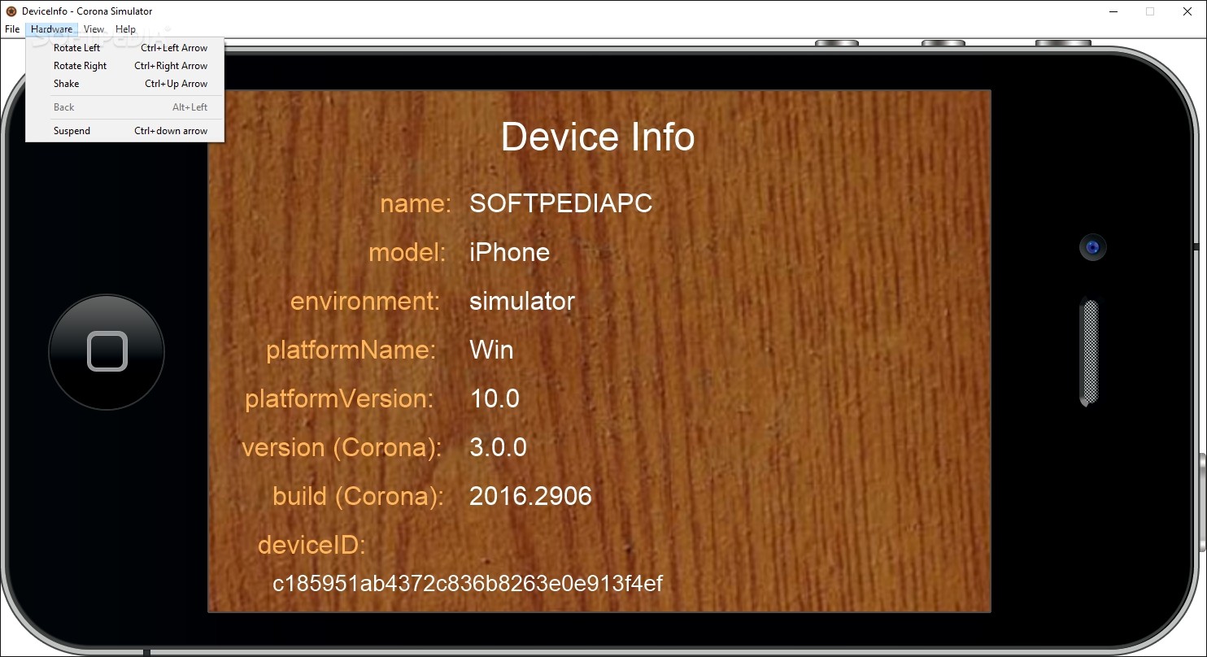
Task: Click the version (Corona): label
Action: tap(342, 448)
